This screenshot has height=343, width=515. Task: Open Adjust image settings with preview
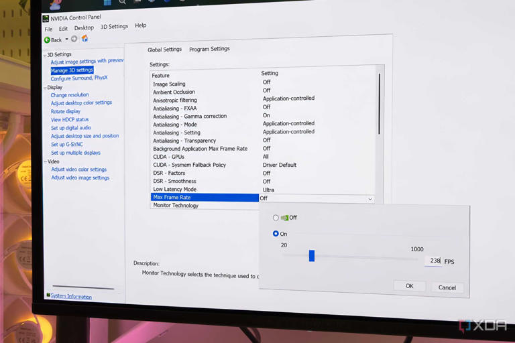point(87,61)
